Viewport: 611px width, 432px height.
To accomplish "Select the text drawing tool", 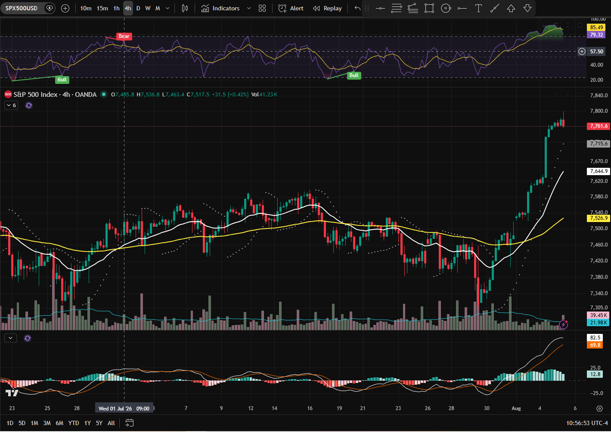I will [x=478, y=8].
